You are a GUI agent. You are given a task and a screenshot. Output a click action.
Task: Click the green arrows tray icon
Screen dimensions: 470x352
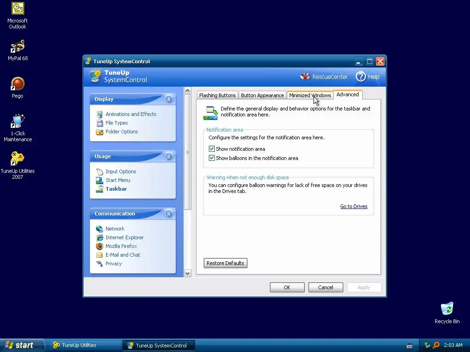click(x=427, y=345)
